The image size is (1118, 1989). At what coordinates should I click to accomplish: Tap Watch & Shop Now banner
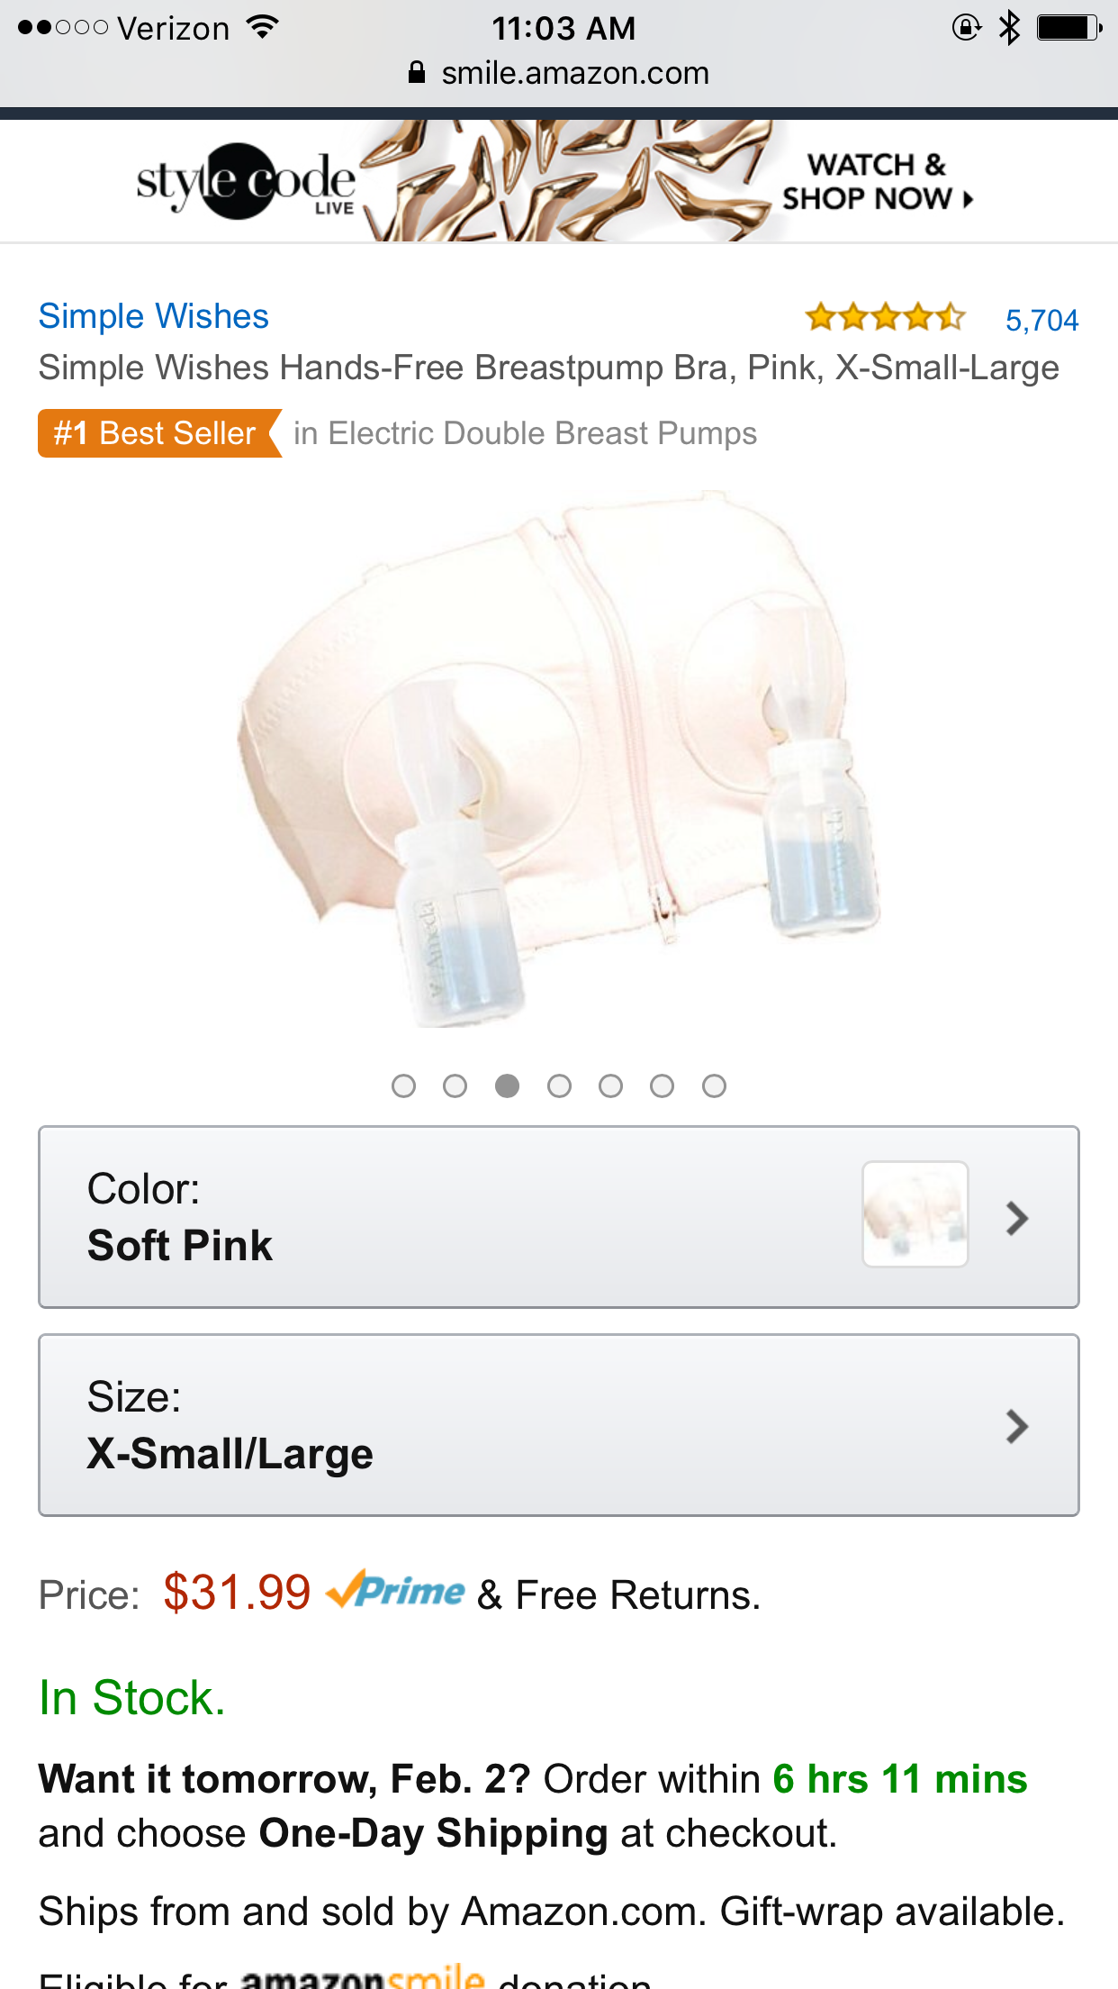click(877, 181)
